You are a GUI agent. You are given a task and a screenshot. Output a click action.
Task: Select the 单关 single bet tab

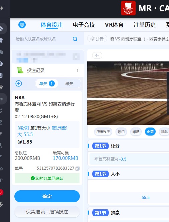click(x=47, y=83)
